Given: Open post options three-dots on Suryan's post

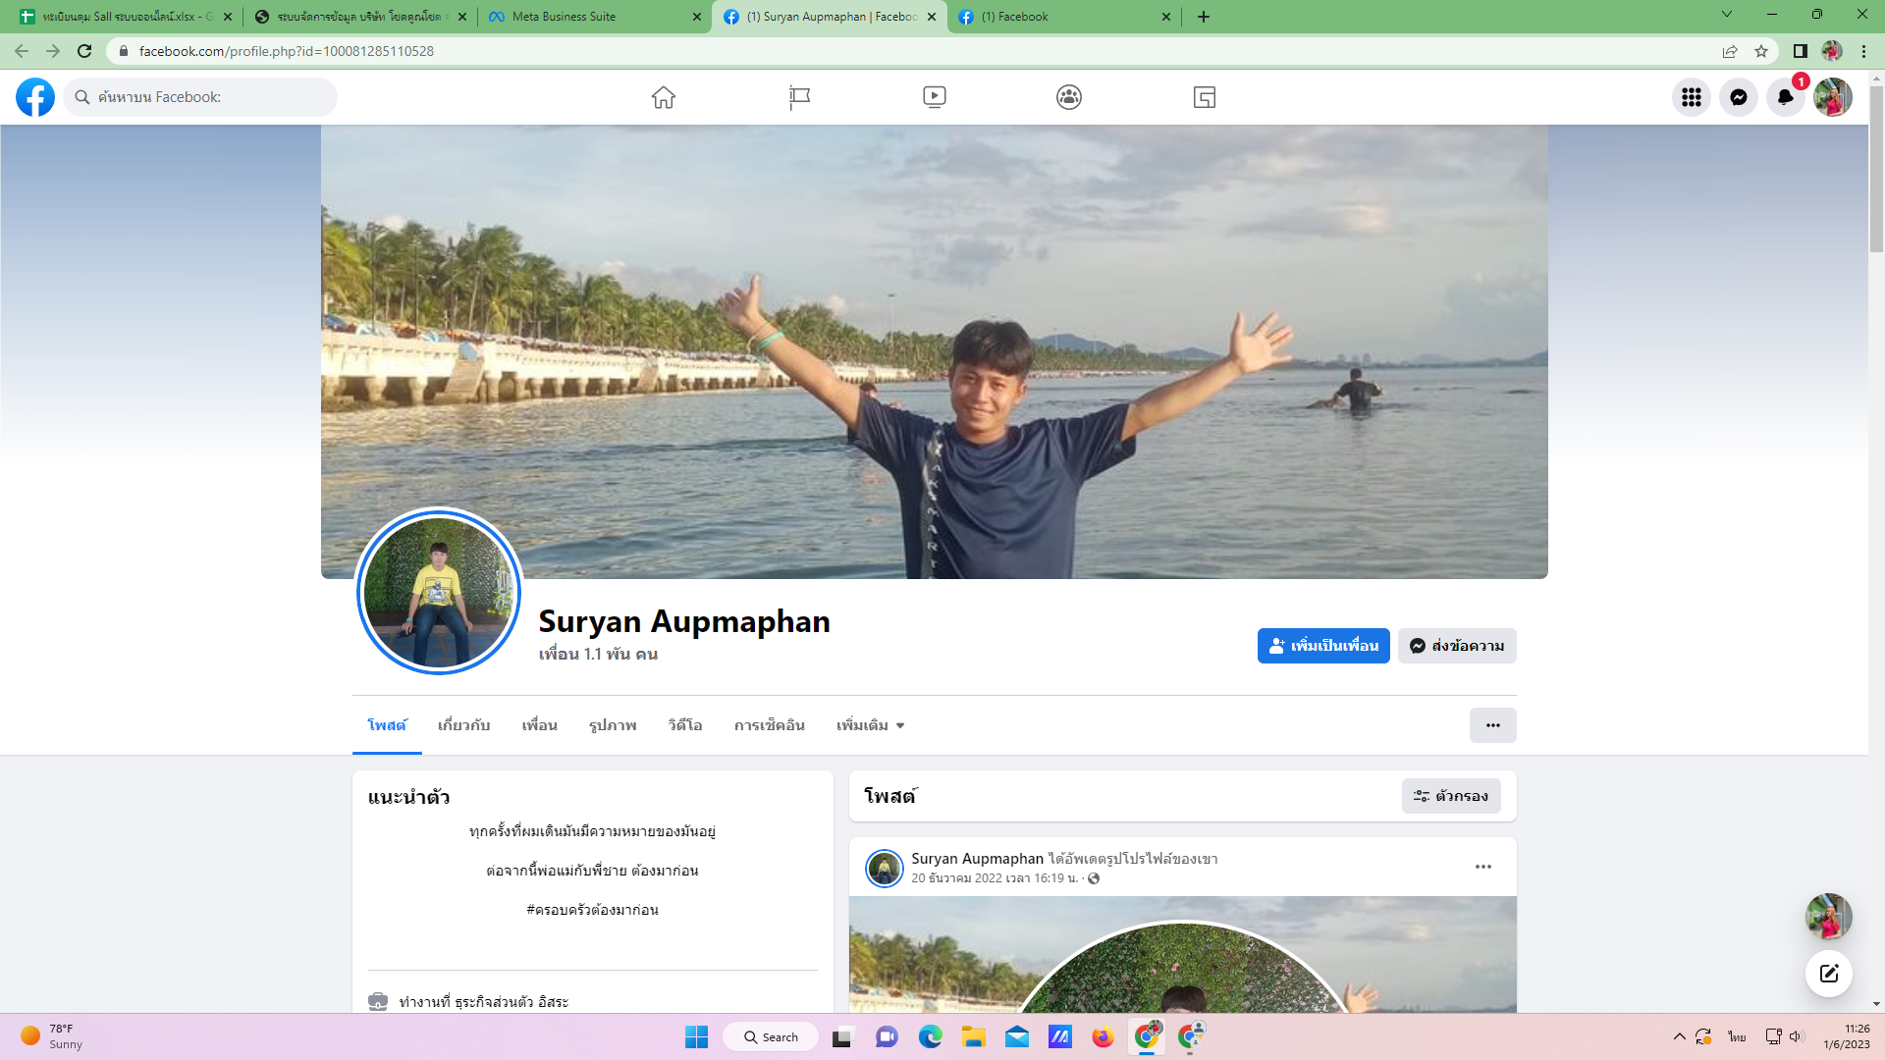Looking at the screenshot, I should 1482,867.
